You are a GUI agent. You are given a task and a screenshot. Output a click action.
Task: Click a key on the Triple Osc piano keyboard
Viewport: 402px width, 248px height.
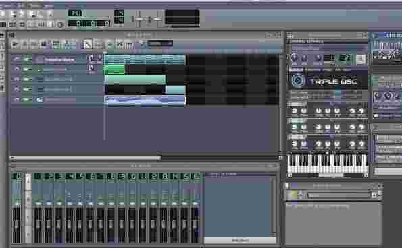click(328, 164)
